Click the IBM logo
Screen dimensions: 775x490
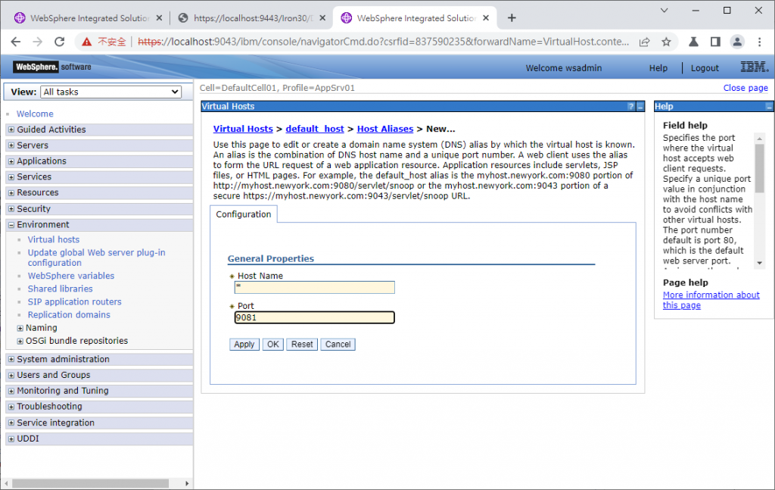[755, 67]
